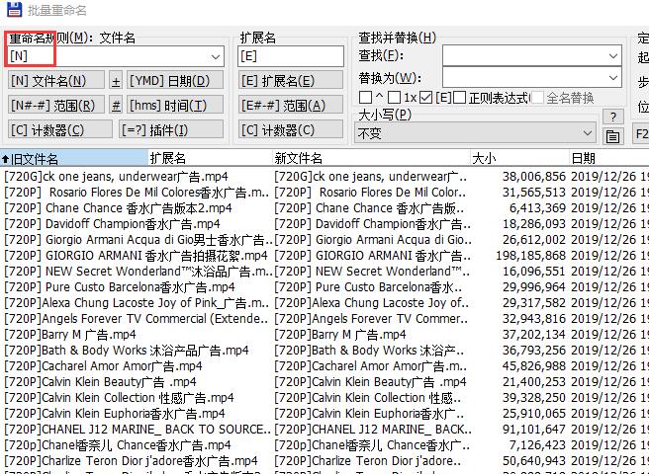Viewport: 649px width, 474px height.
Task: Click the ± button beside 文件名
Action: tap(116, 81)
